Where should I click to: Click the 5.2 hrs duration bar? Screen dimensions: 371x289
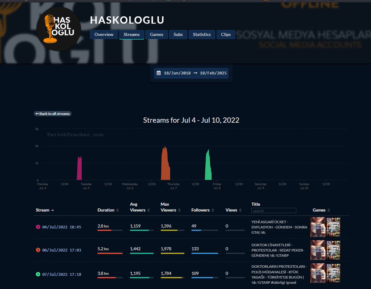click(110, 253)
